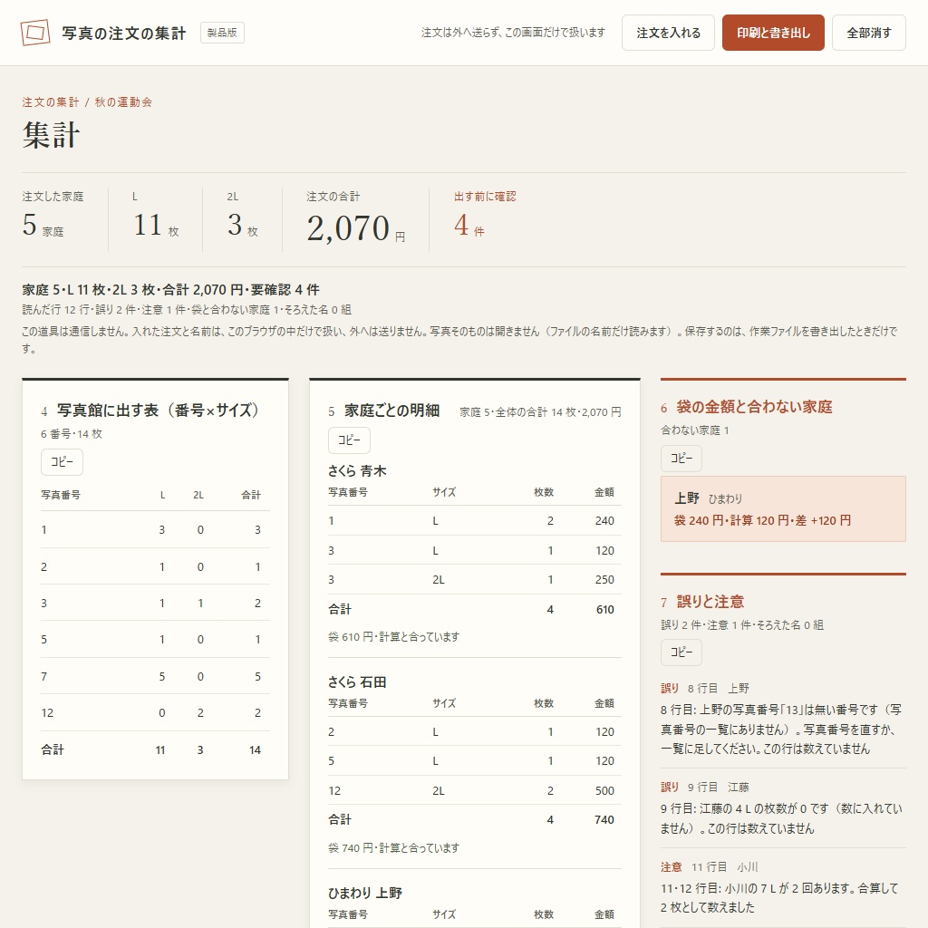Click the 合わない家庭 1 count text
This screenshot has width=928, height=928.
(695, 430)
